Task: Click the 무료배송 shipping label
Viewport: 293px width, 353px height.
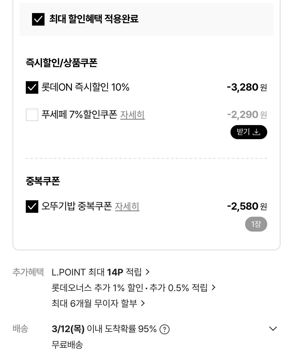Action: pyautogui.click(x=67, y=345)
